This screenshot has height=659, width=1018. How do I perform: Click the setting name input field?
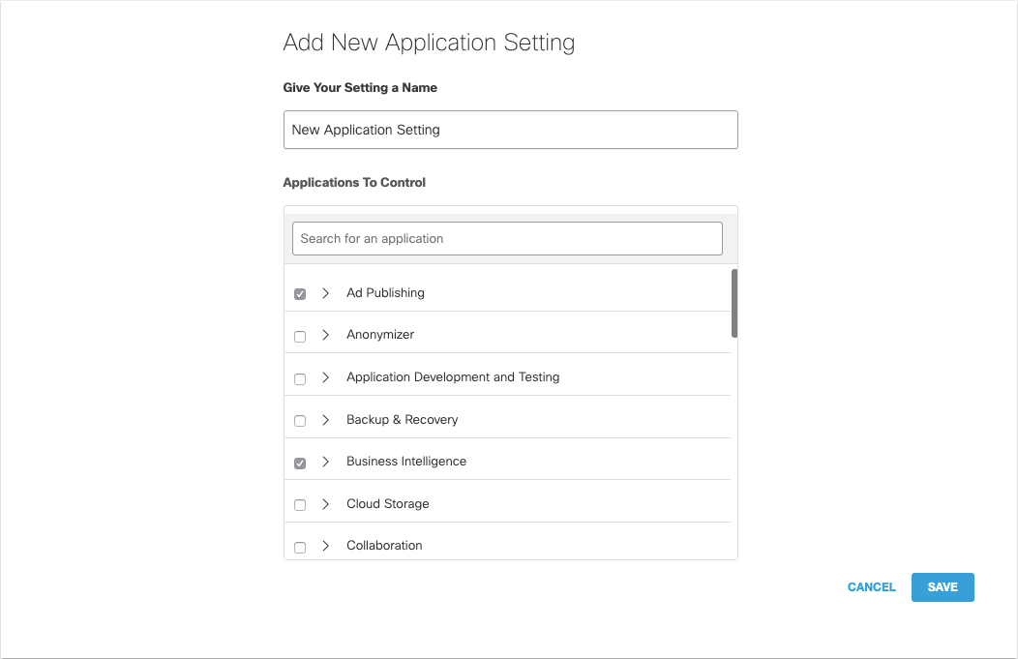click(x=510, y=130)
